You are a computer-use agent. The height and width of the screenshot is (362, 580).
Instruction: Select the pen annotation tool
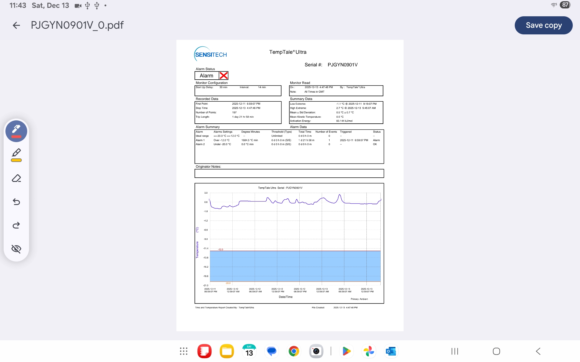tap(16, 129)
